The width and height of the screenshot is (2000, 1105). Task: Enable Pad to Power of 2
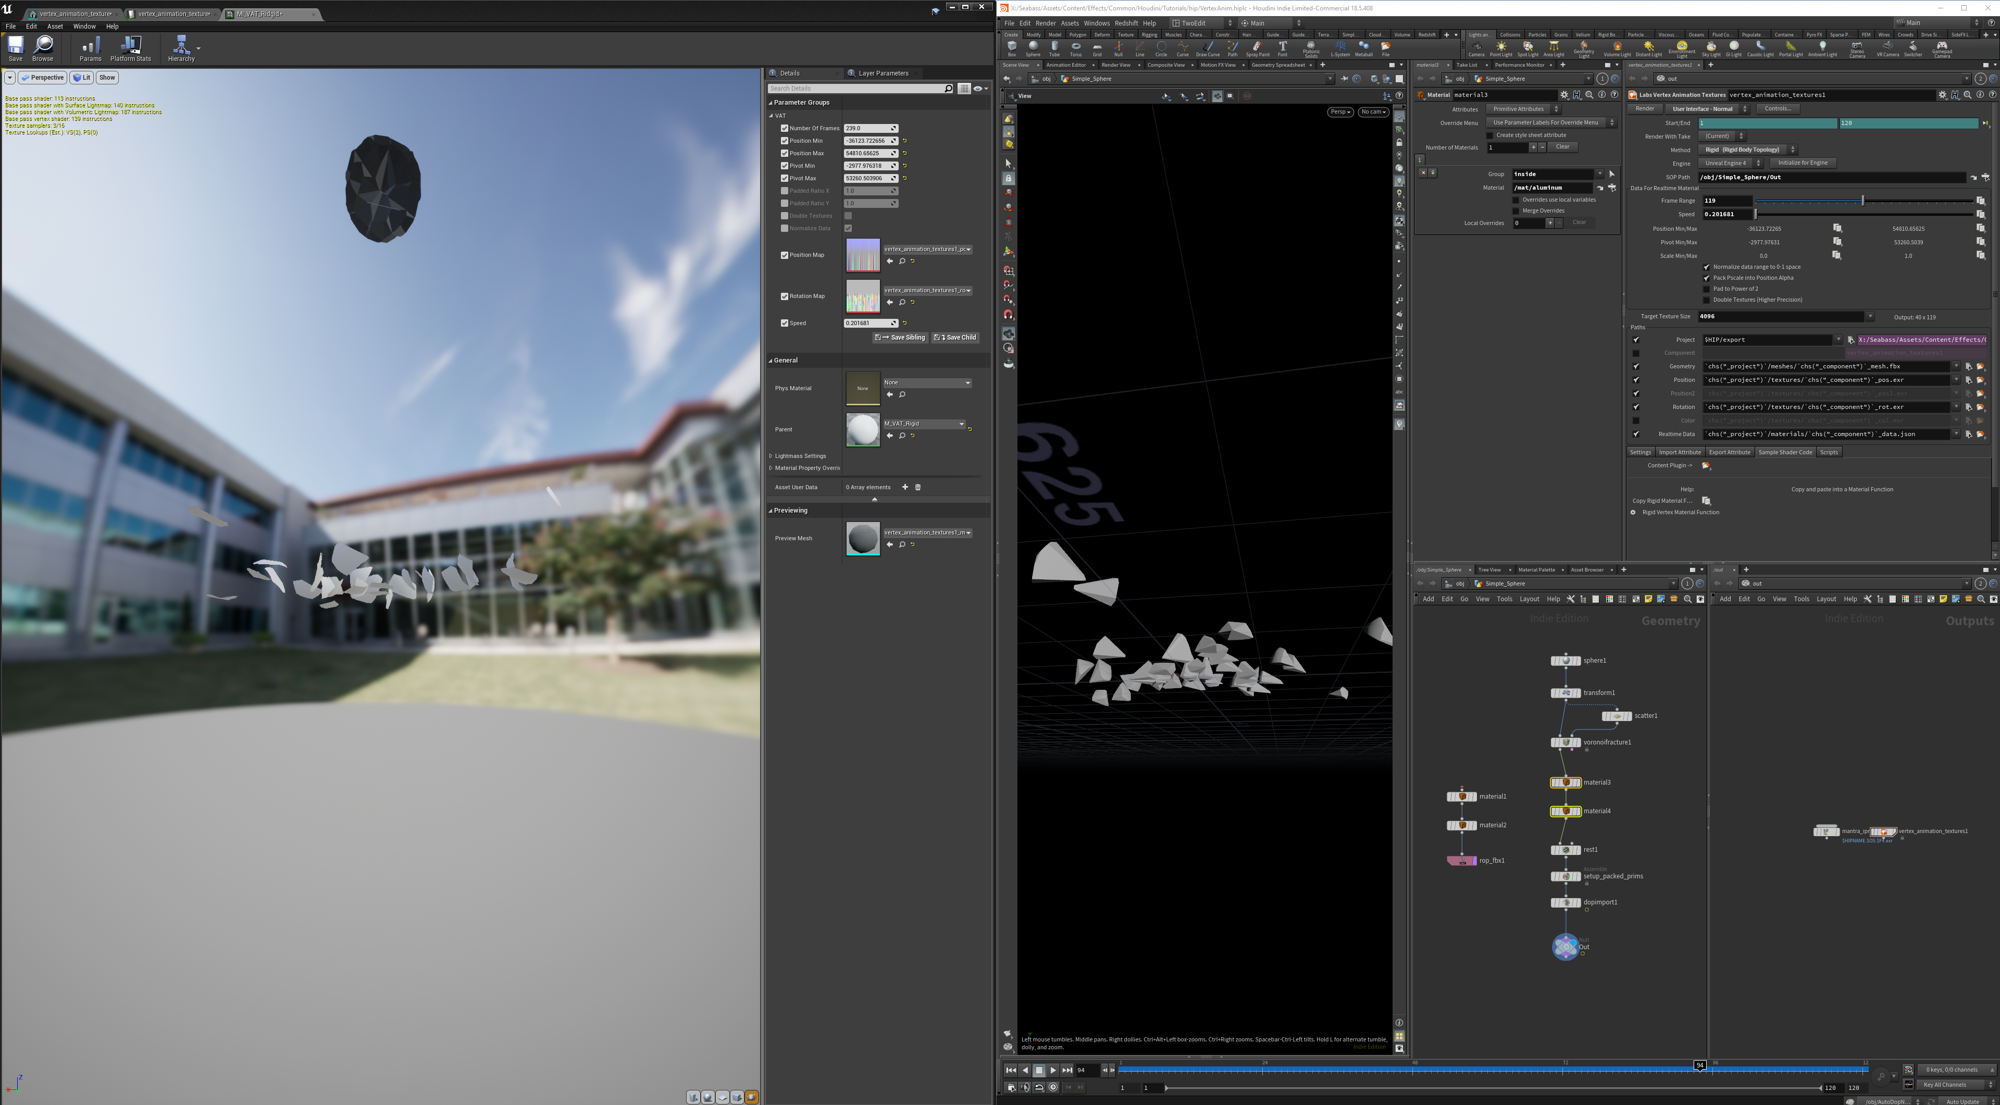pos(1707,289)
